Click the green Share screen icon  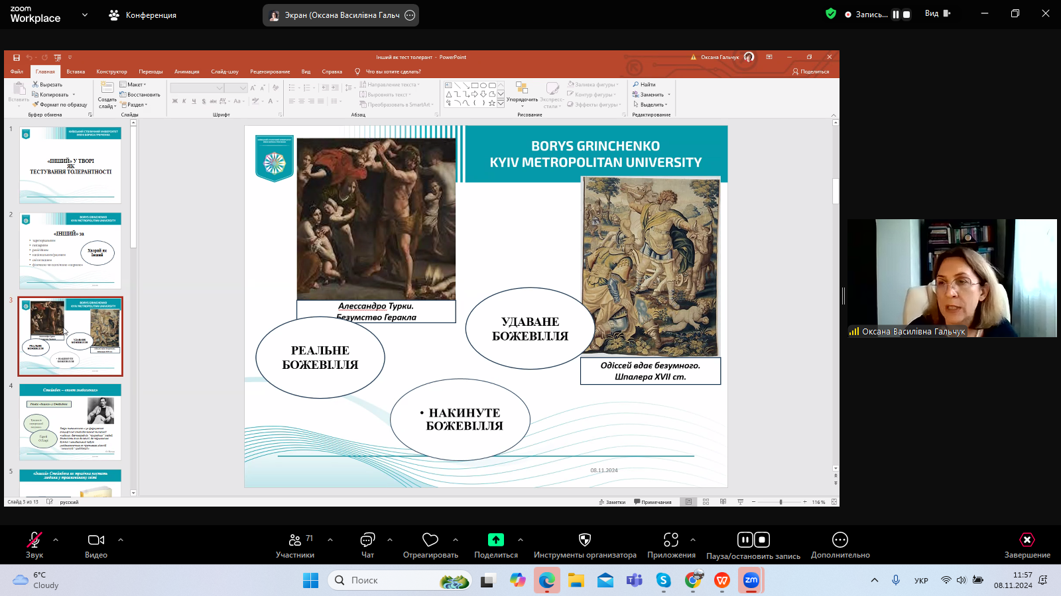coord(495,540)
